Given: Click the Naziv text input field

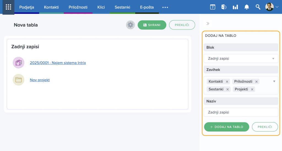Looking at the screenshot, I should tap(241, 112).
